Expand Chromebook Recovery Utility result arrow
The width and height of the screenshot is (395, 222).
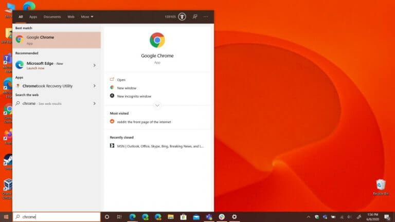(x=95, y=86)
